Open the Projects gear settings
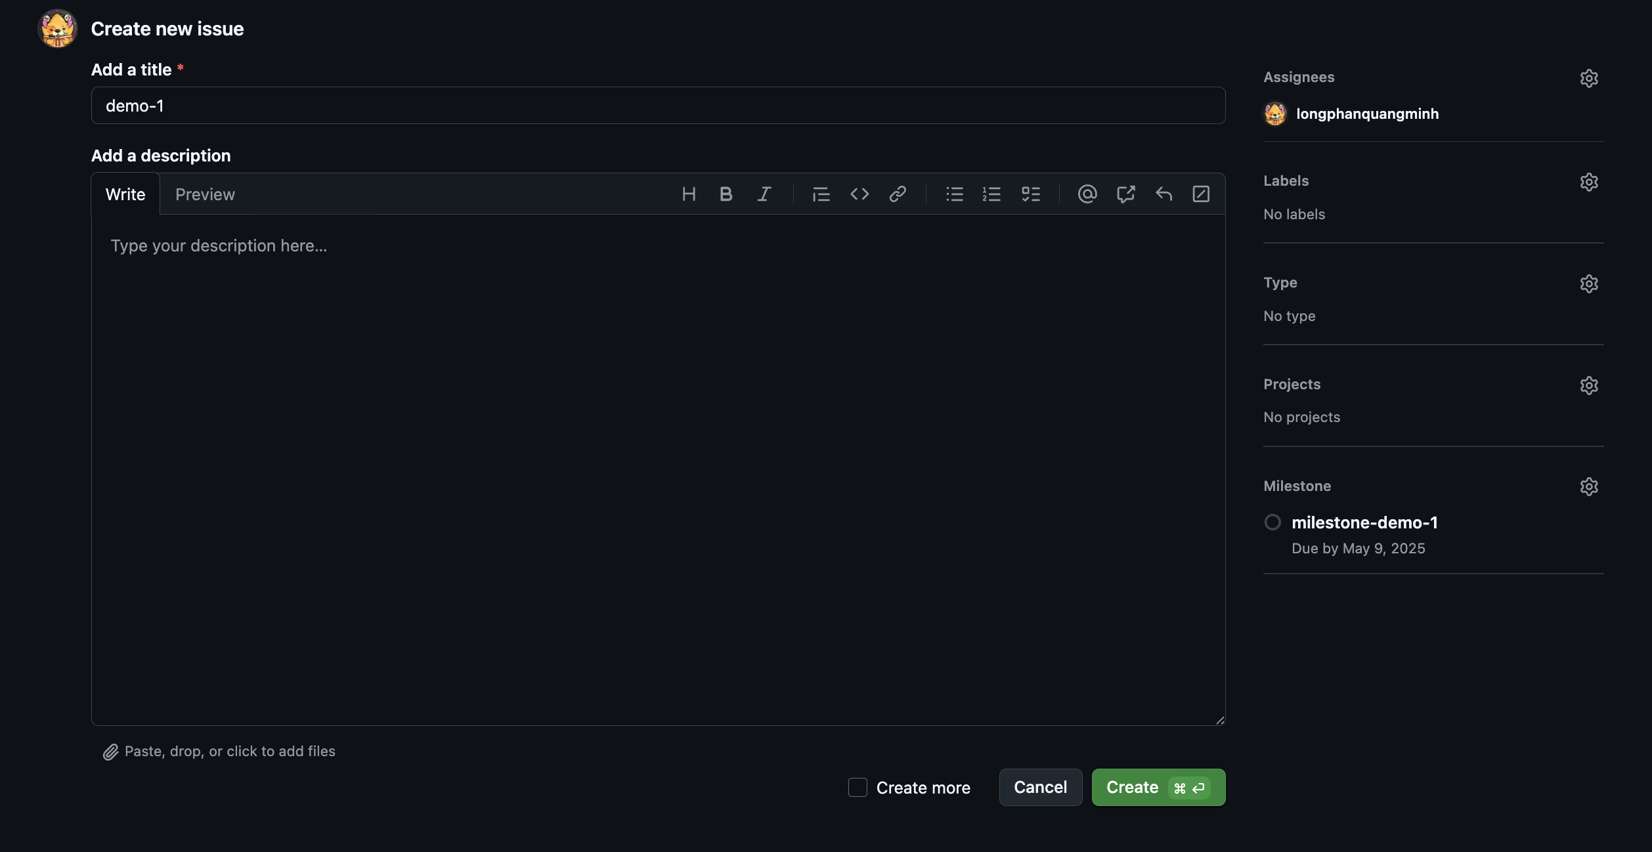This screenshot has width=1652, height=852. click(x=1589, y=385)
